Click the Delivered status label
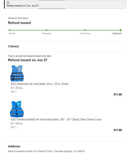 [x=117, y=33]
